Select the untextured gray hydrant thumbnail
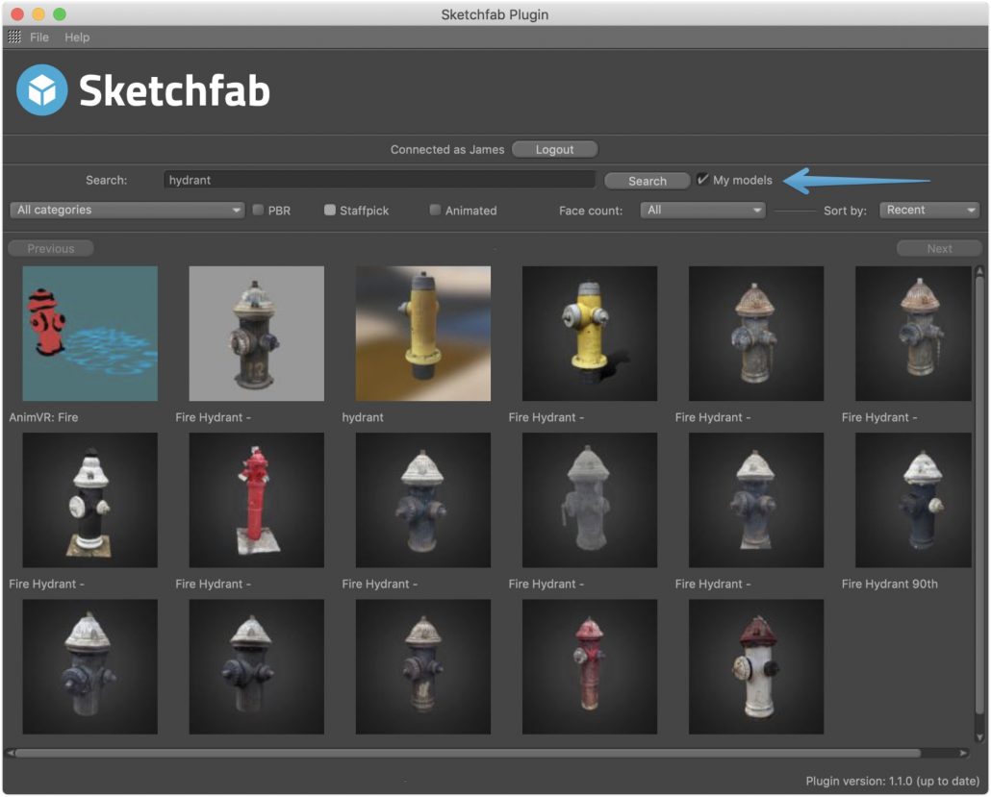This screenshot has width=991, height=797. click(x=589, y=500)
